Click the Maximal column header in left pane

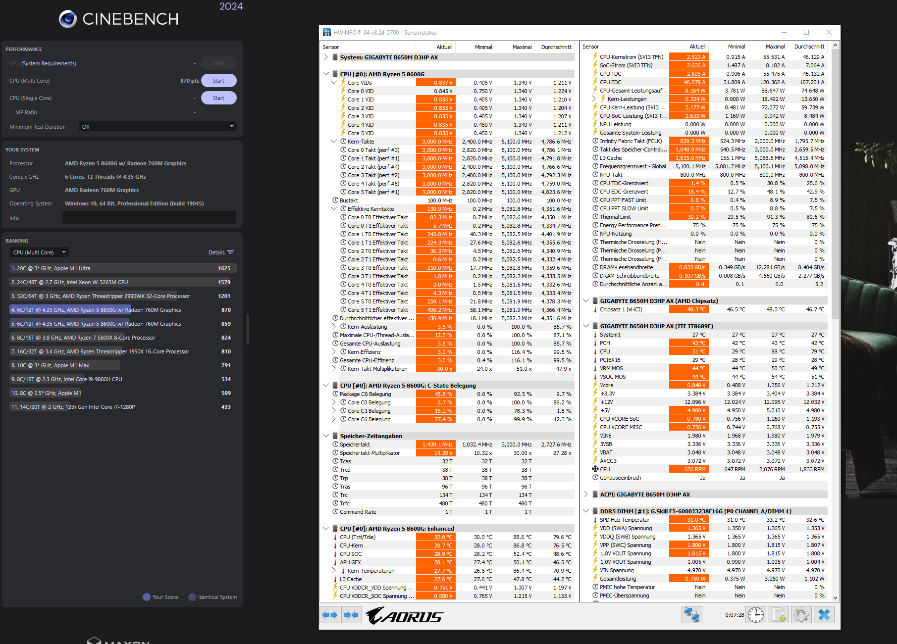point(515,47)
